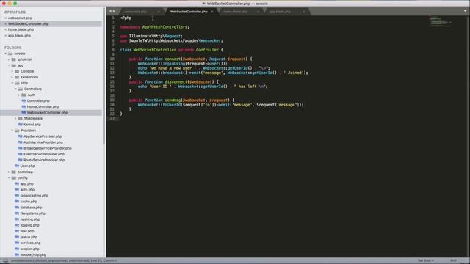
Task: Click the config app.php file icon
Action: tap(17, 184)
